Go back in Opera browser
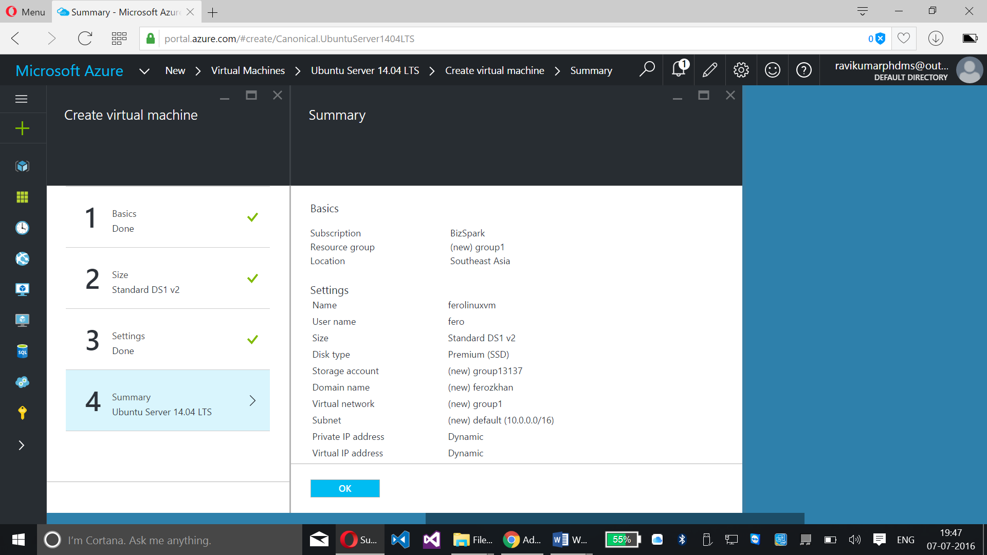This screenshot has width=987, height=555. [x=16, y=39]
